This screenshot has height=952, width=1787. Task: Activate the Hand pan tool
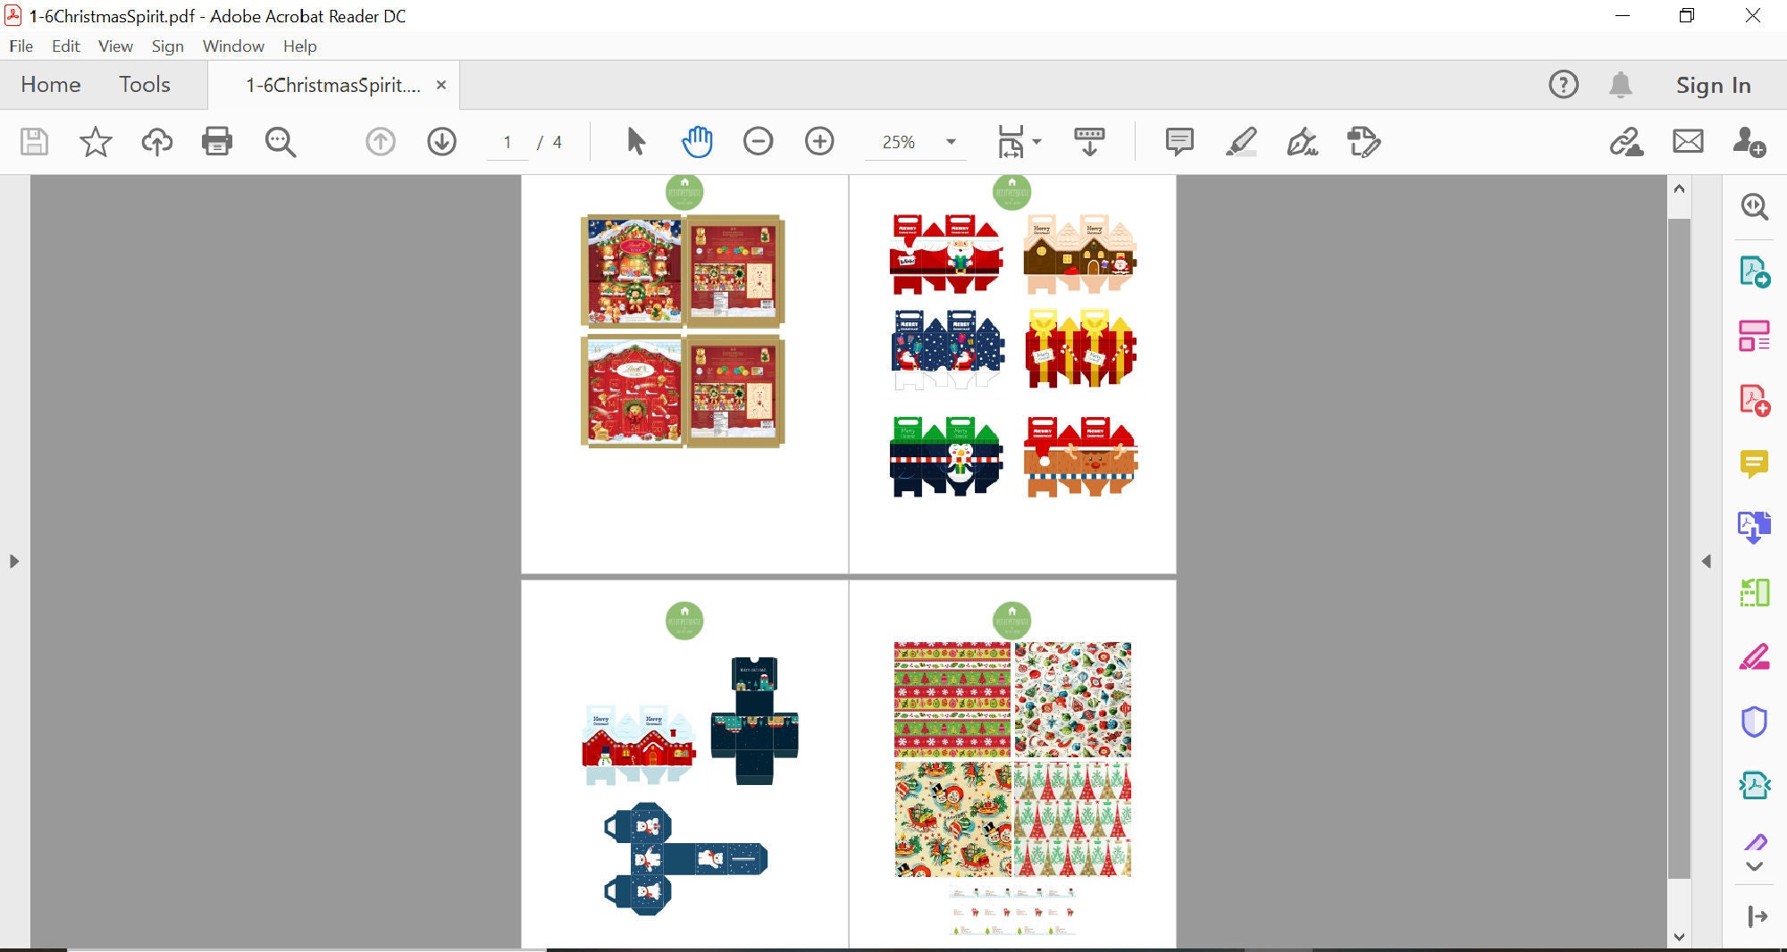point(697,141)
